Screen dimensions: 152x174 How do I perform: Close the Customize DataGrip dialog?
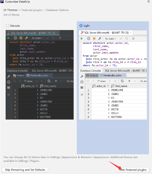pos(149,2)
